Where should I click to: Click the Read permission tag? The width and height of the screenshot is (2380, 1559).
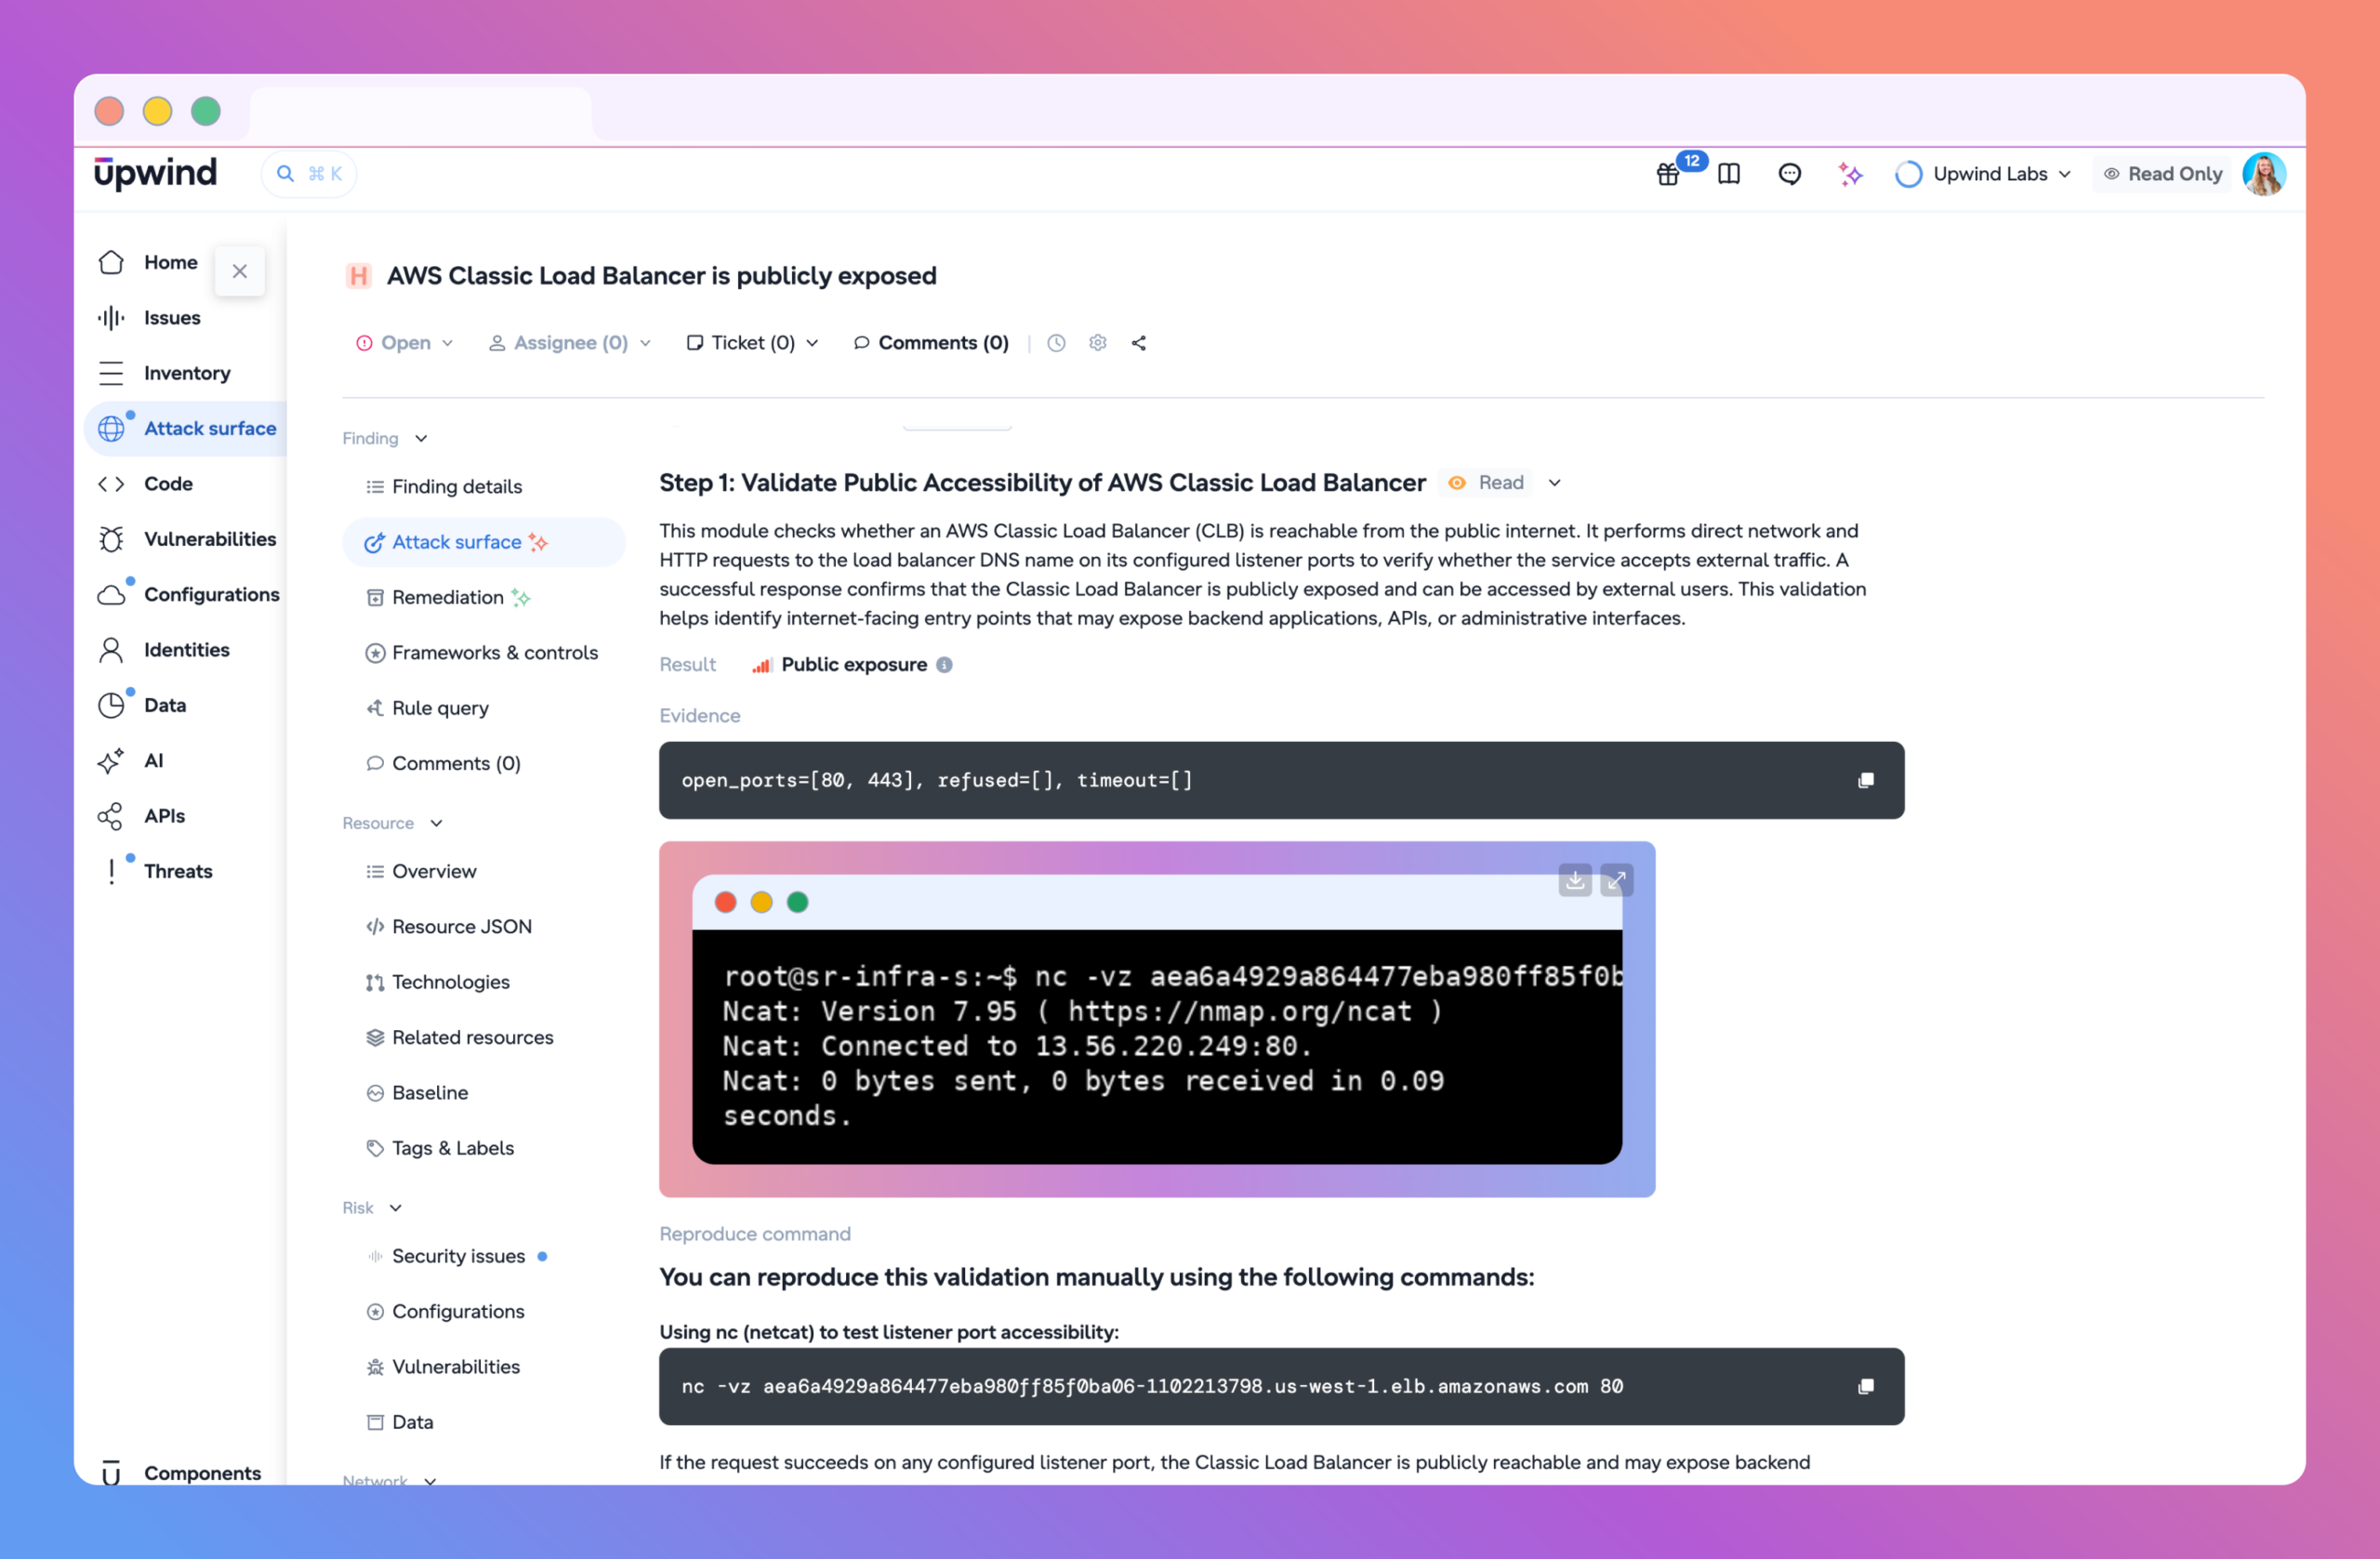(1487, 483)
